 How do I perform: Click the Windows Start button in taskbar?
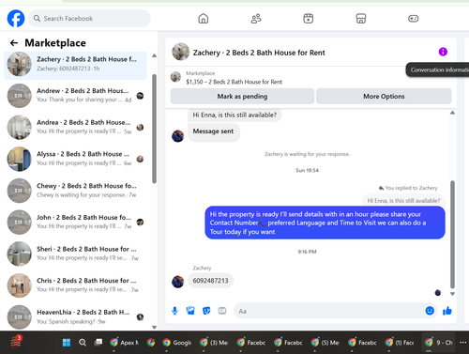pos(67,343)
